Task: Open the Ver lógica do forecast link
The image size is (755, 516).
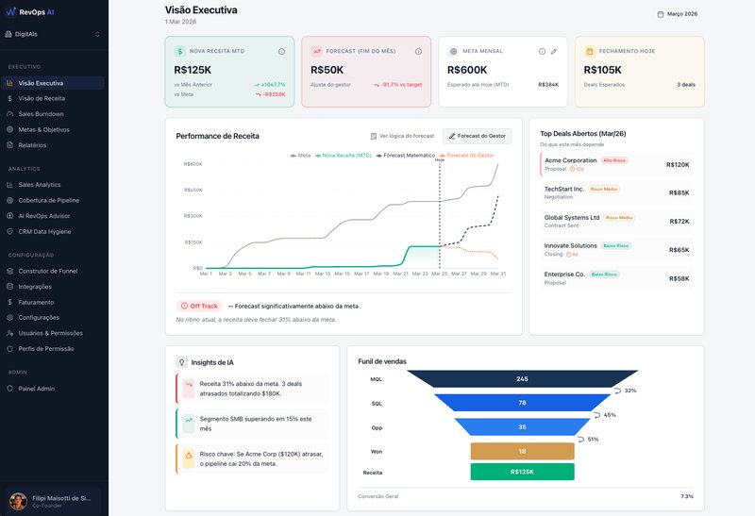Action: pos(402,136)
